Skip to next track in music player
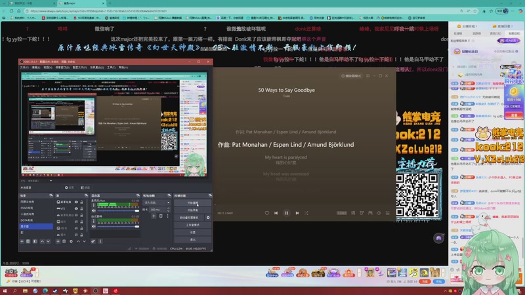 tap(297, 213)
